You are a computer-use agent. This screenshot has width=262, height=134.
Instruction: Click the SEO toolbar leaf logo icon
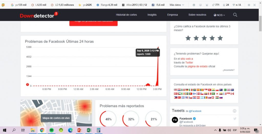coord(3,5)
